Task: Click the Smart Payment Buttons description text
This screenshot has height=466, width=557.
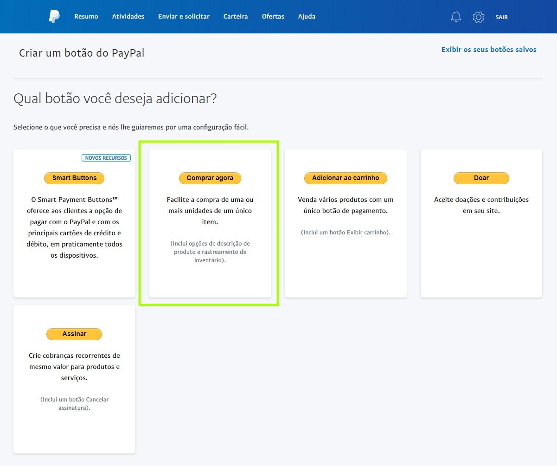Action: point(74,227)
